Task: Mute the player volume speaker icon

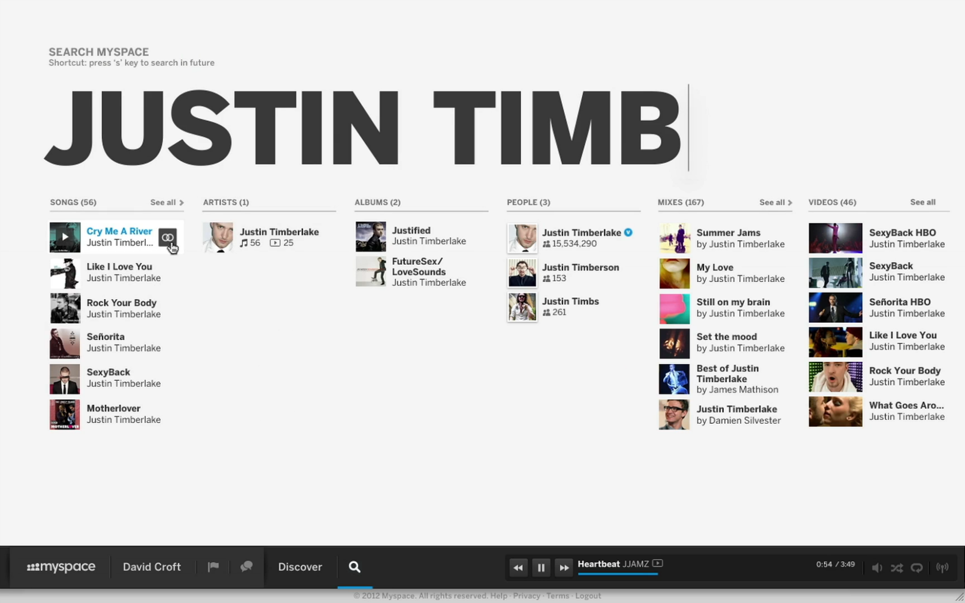Action: 877,567
